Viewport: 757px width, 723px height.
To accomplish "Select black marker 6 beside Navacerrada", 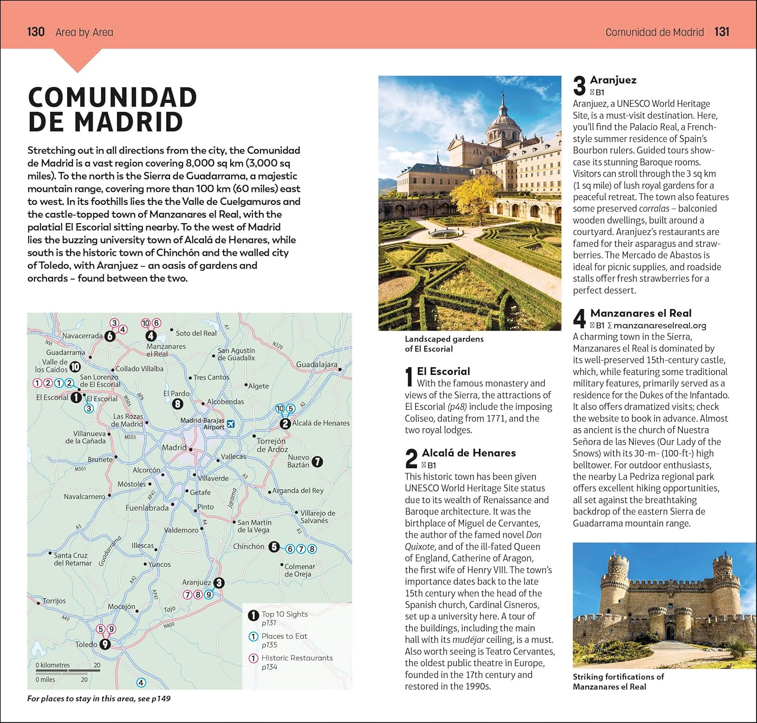I will 110,336.
